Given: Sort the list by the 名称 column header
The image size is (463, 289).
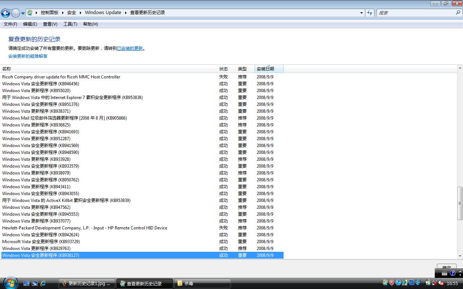Looking at the screenshot, I should coord(109,69).
